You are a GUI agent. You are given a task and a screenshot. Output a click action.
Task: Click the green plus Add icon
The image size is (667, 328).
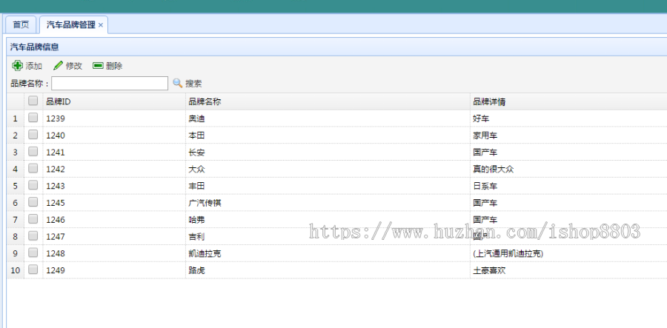[x=17, y=65]
